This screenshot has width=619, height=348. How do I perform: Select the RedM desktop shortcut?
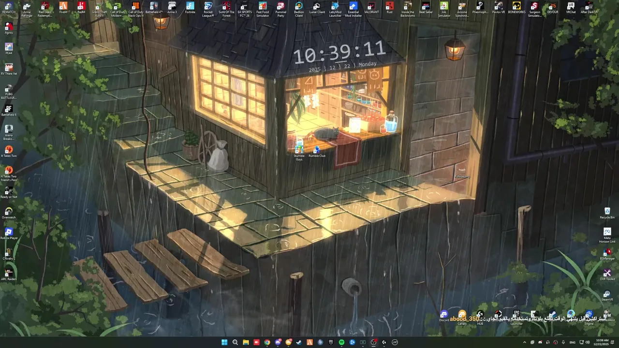click(81, 8)
